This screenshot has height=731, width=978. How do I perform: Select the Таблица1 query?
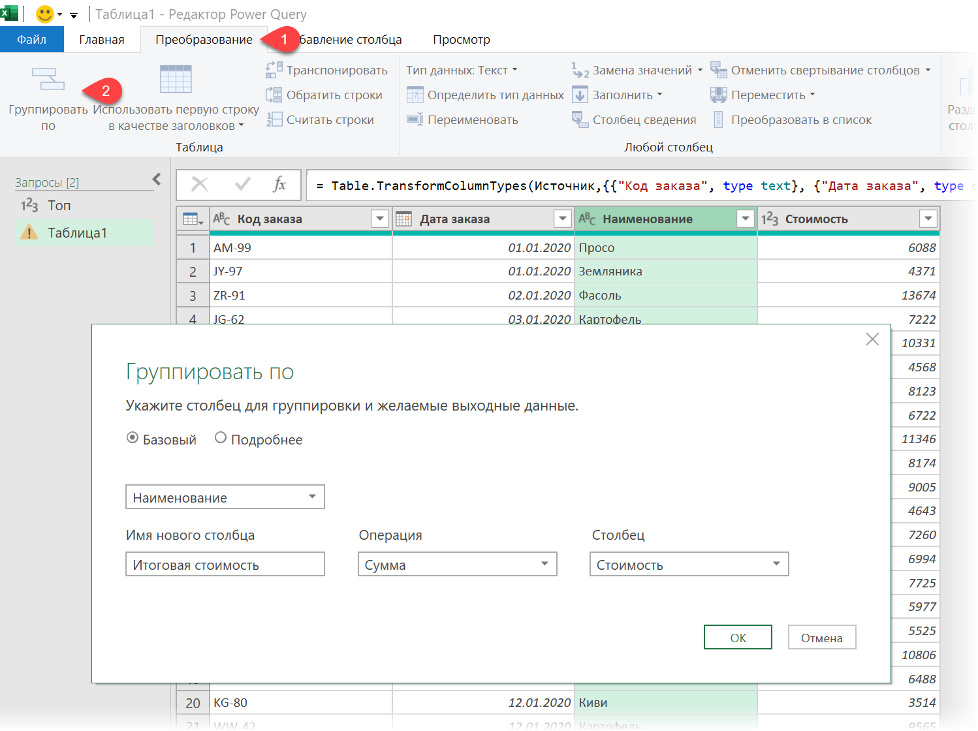pos(84,233)
